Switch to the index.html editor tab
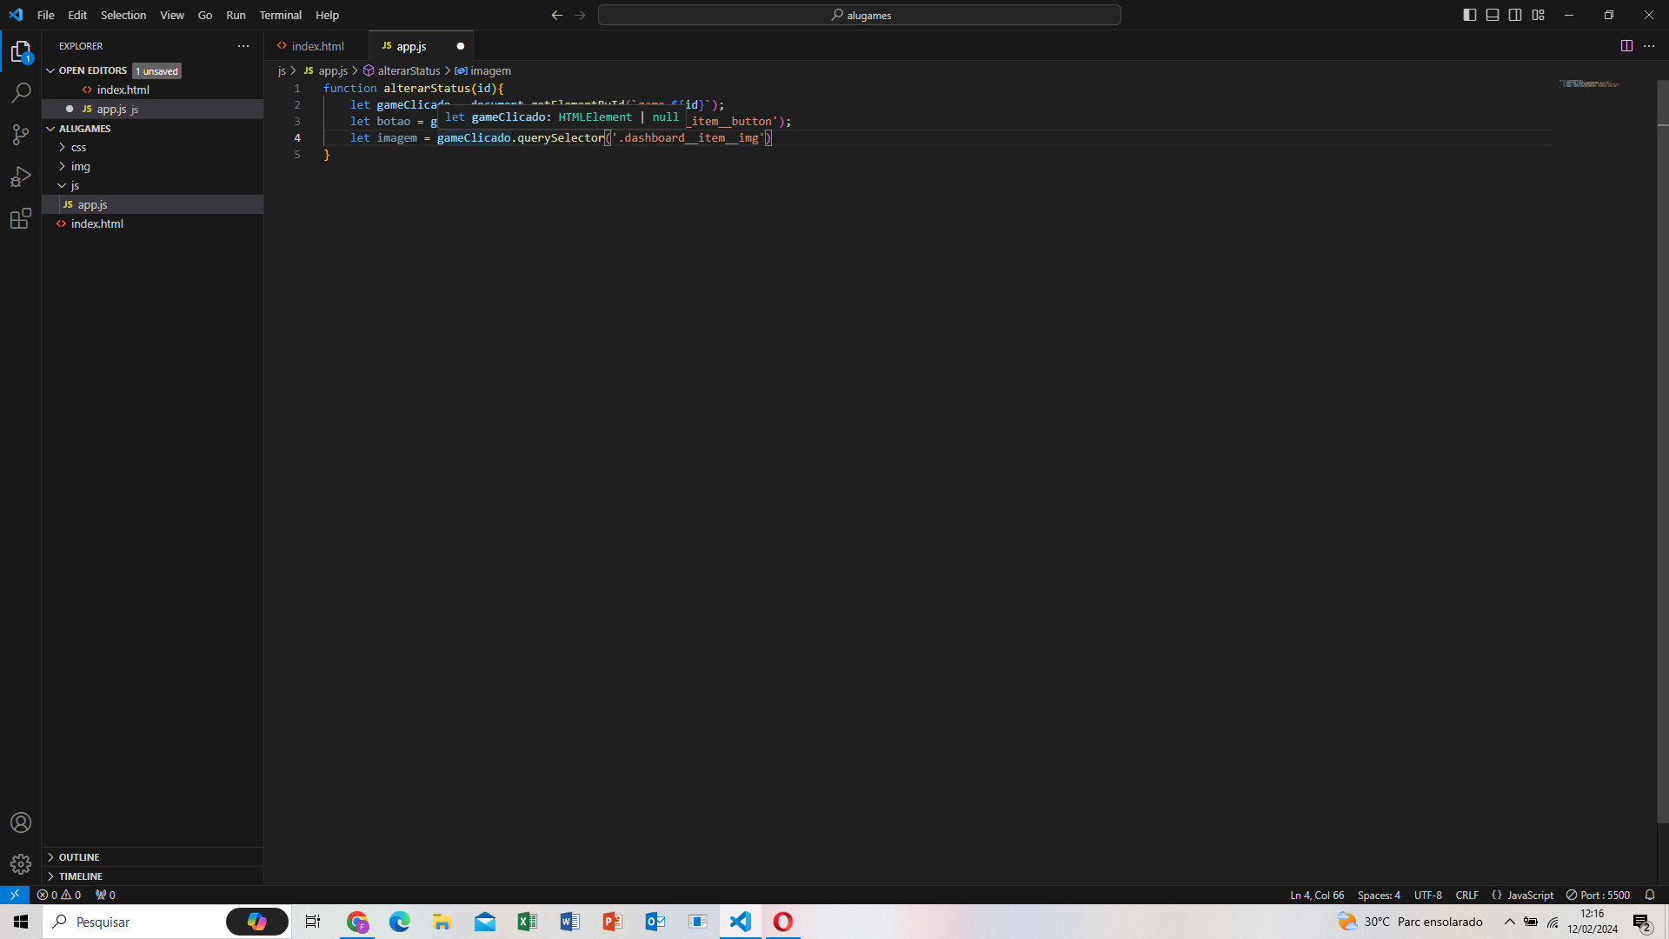 (316, 46)
